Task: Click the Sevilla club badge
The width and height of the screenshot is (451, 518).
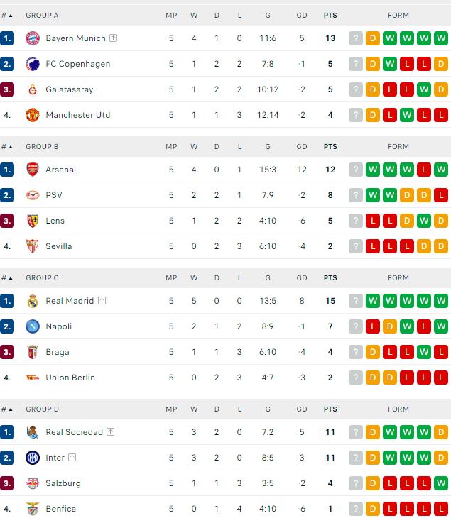Action: tap(32, 246)
